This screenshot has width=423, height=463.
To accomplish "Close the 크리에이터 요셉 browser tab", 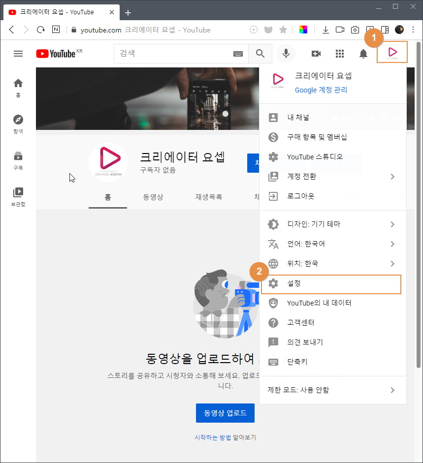I will tap(112, 12).
